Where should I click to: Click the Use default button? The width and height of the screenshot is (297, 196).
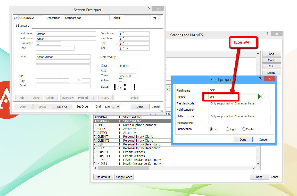tap(103, 177)
